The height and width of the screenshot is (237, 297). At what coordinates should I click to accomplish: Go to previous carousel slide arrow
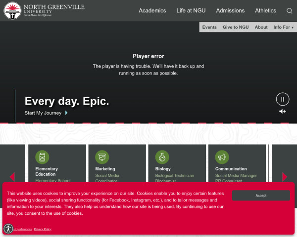click(12, 177)
